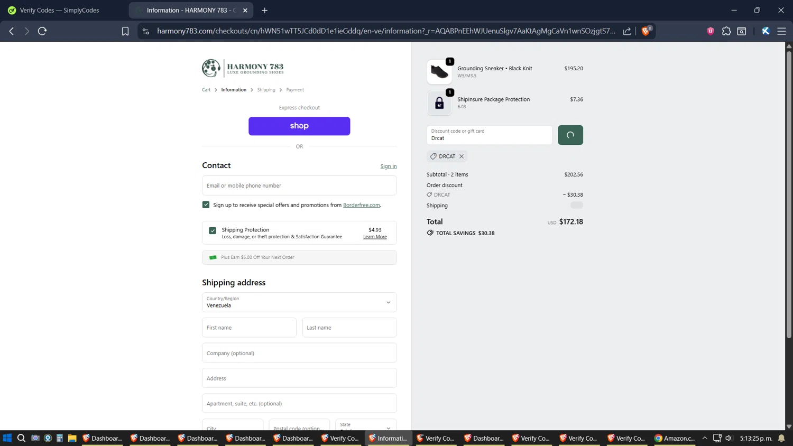Open Windows Start menu
Viewport: 793px width, 446px height.
7,438
